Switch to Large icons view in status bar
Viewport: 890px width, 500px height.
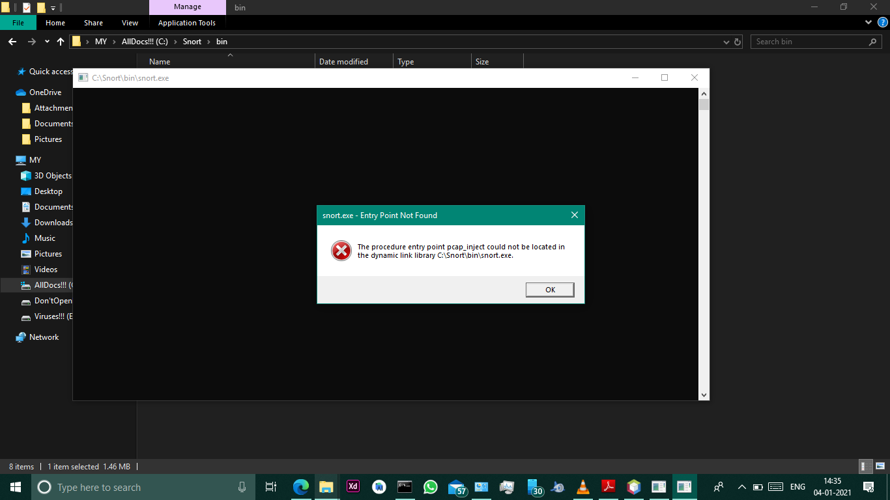[879, 467]
